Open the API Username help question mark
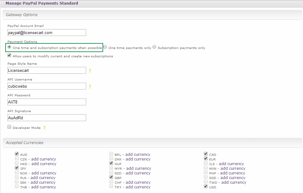303x193 pixels. click(90, 86)
